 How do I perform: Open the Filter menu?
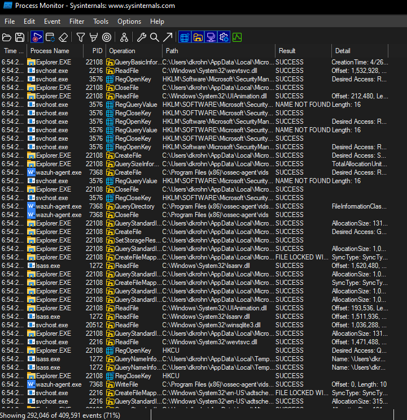[x=77, y=21]
